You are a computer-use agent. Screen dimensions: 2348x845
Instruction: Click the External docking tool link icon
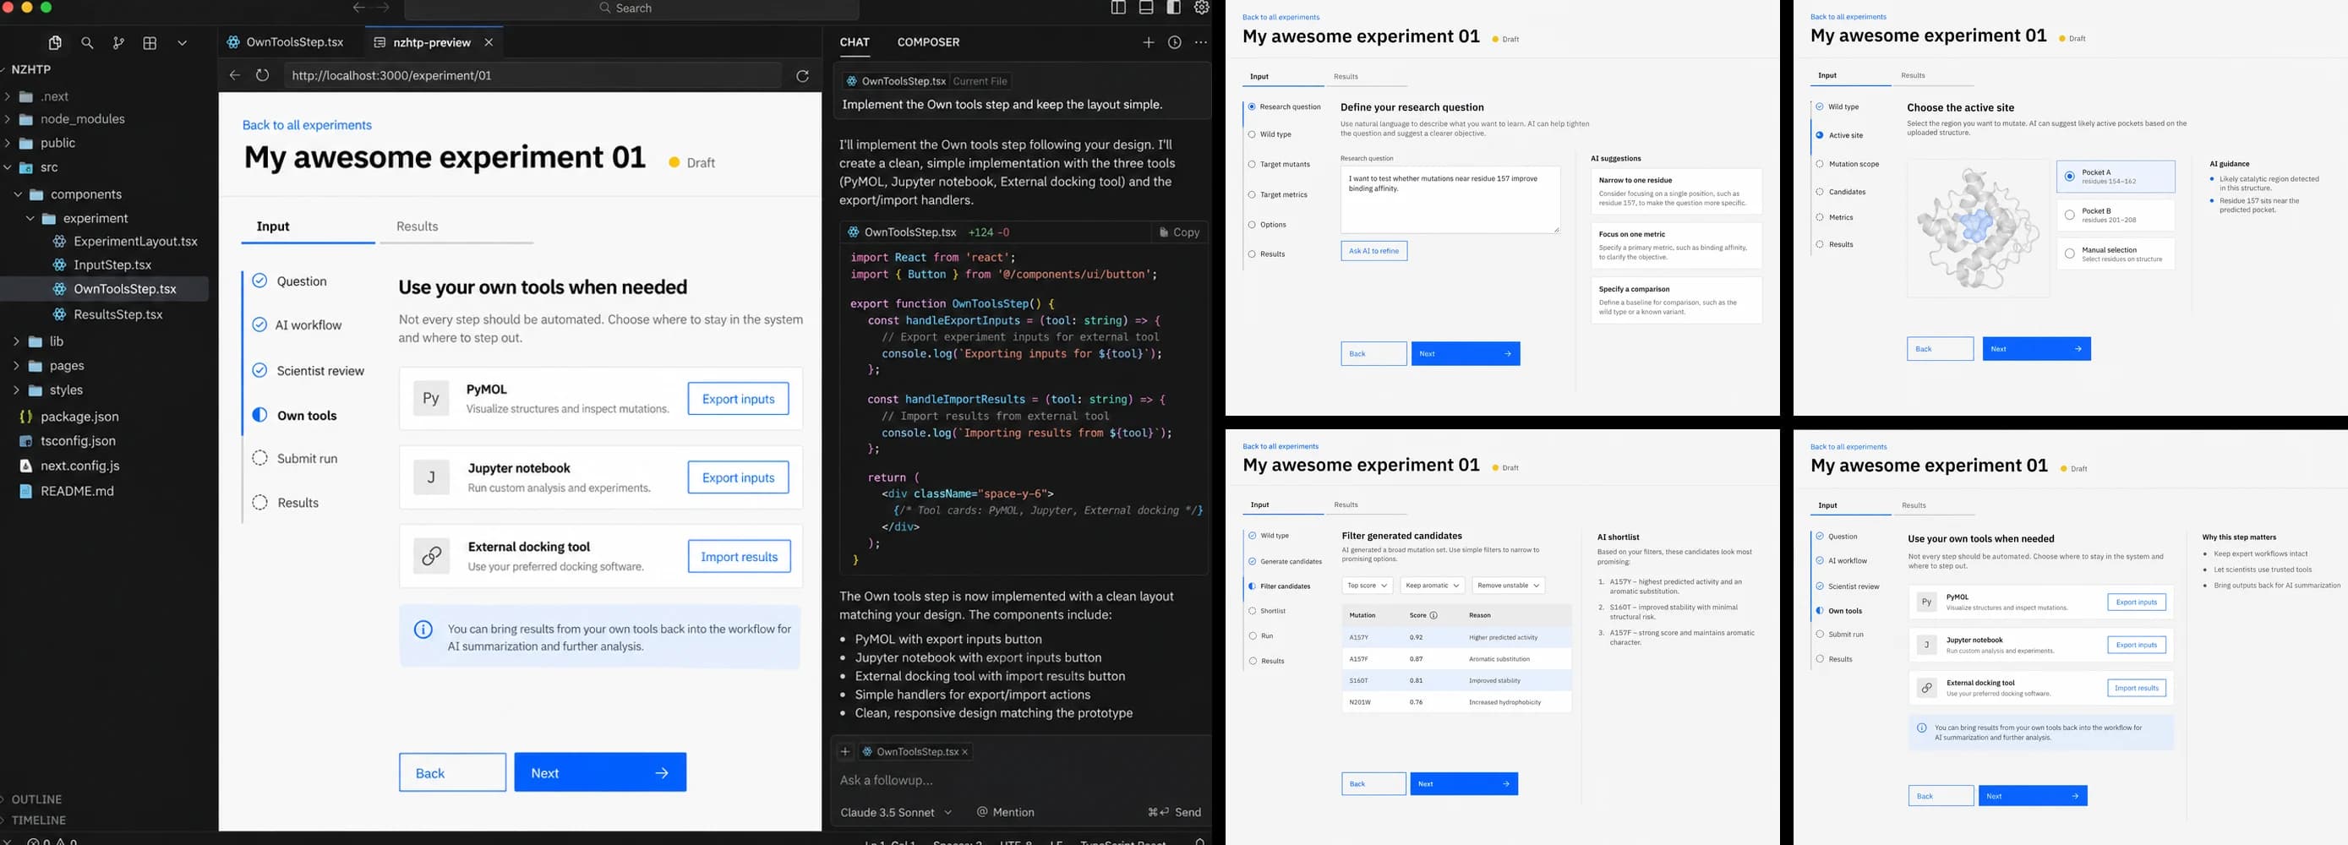coord(431,556)
